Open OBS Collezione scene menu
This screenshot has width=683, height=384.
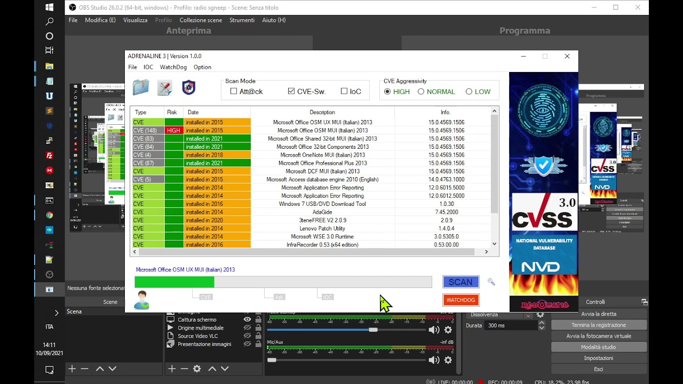[201, 20]
